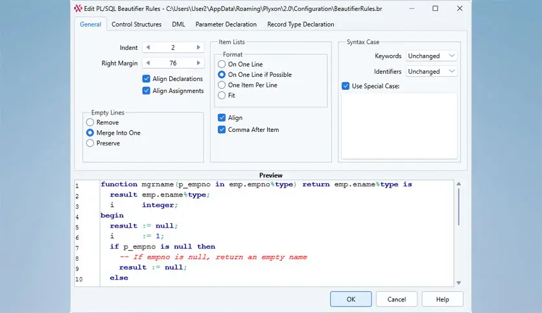Confirm changes with the OK button
Viewport: 542px width, 313px height.
click(351, 299)
